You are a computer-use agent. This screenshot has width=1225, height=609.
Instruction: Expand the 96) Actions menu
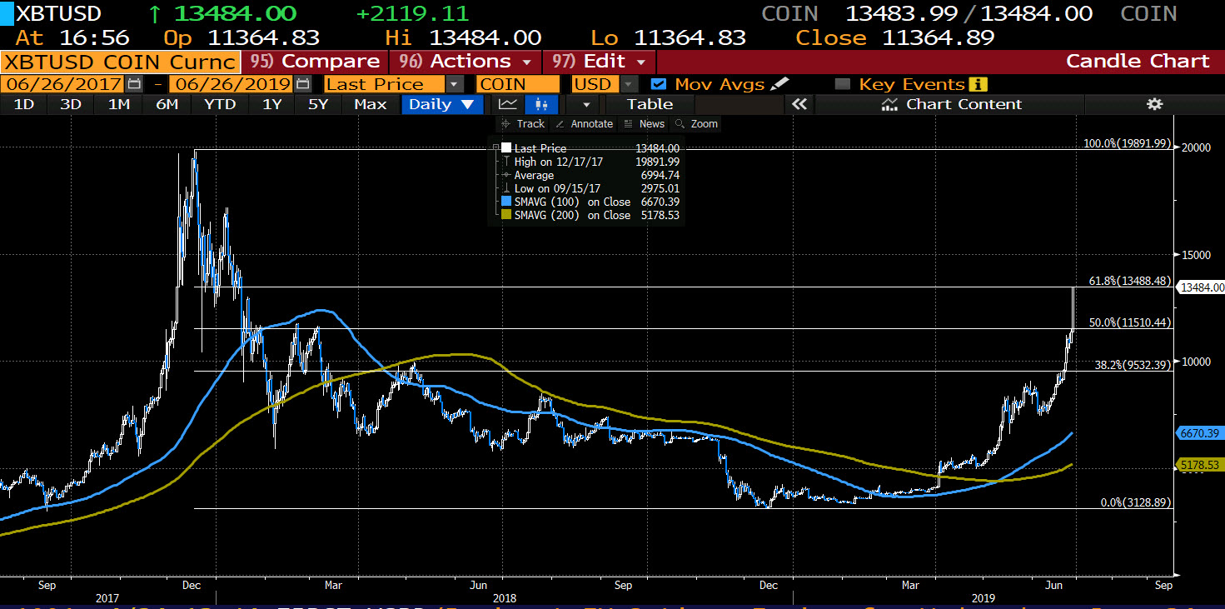tap(465, 62)
